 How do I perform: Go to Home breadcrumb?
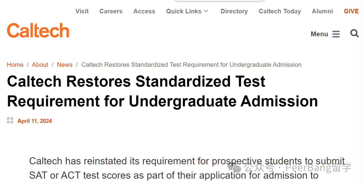pos(15,64)
